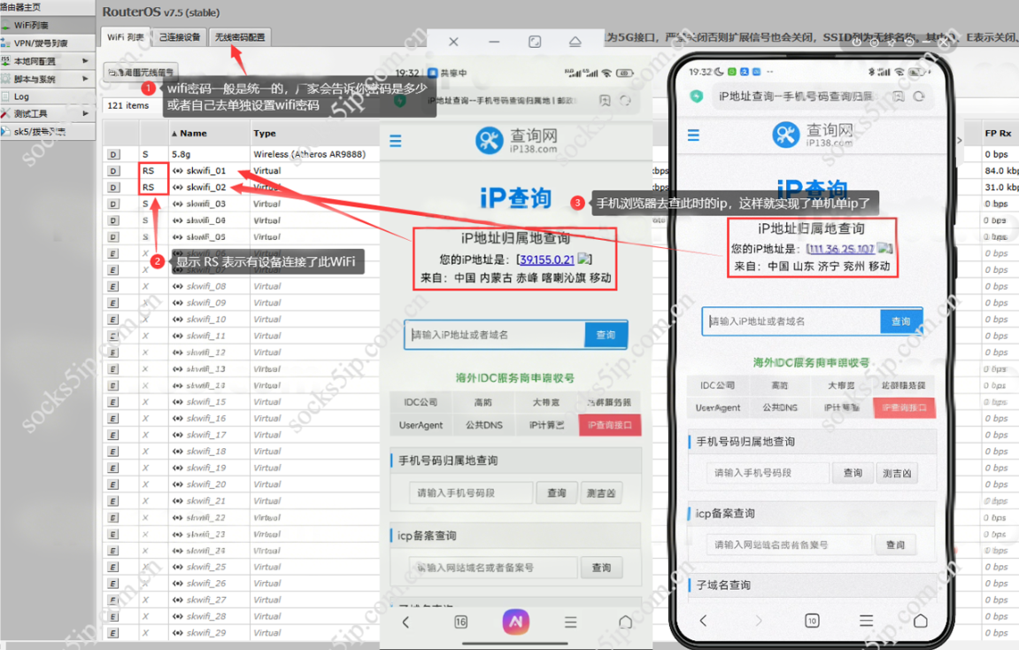This screenshot has width=1019, height=650.
Task: Select the skwifi_28 interface name
Action: (206, 616)
